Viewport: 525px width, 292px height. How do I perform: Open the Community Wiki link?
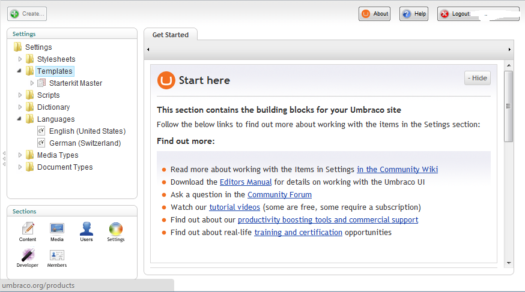[x=398, y=170]
